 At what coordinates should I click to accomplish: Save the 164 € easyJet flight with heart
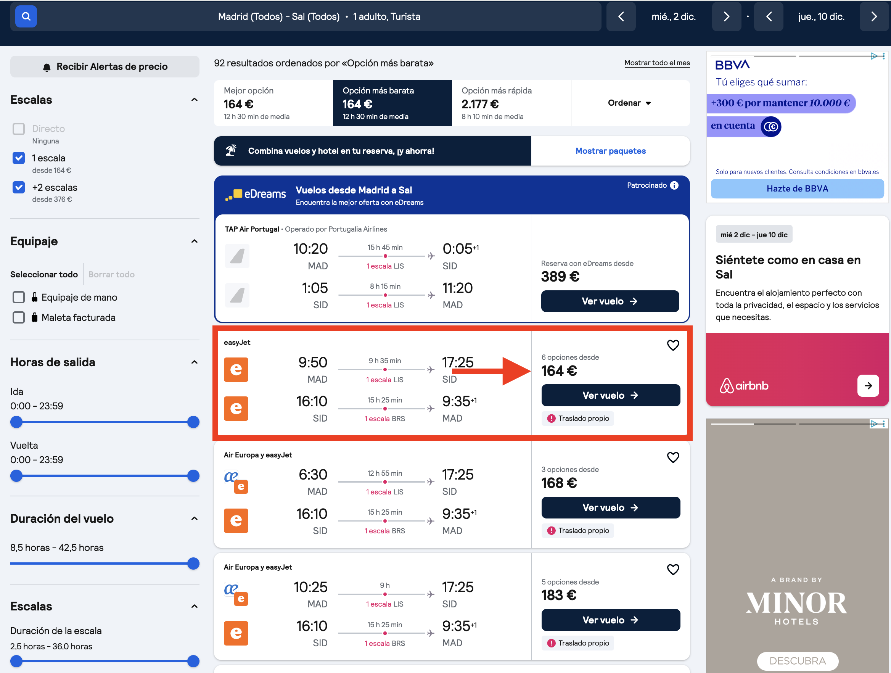coord(673,345)
